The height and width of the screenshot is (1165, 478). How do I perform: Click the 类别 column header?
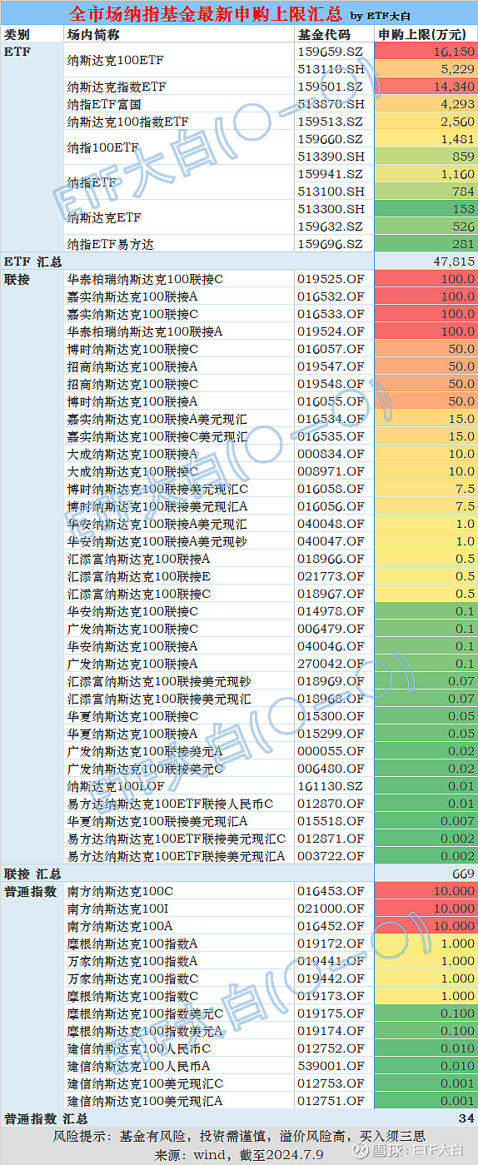pos(17,34)
